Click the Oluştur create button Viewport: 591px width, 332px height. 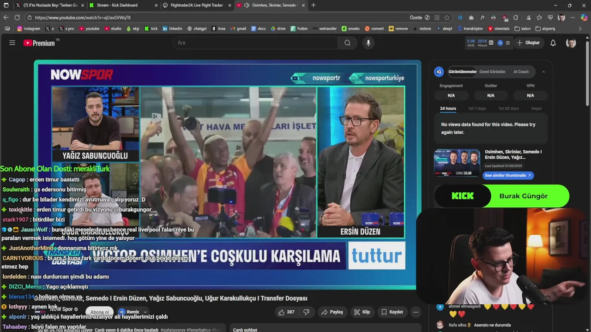(528, 43)
